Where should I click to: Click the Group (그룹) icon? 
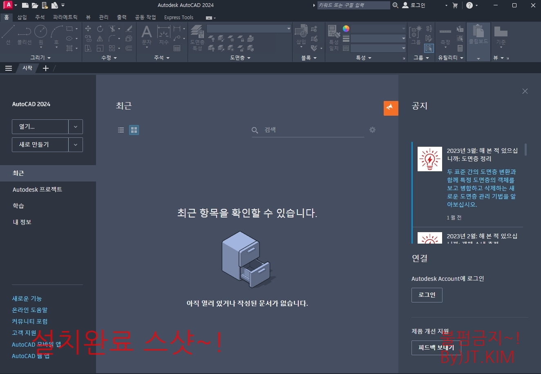(416, 35)
